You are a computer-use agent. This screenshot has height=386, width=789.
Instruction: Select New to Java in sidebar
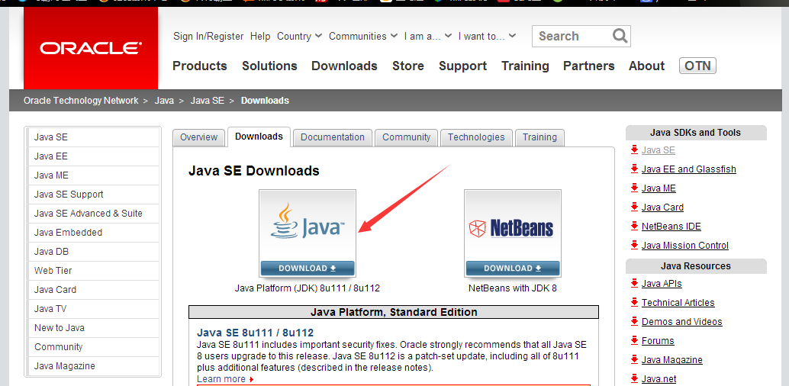coord(94,328)
